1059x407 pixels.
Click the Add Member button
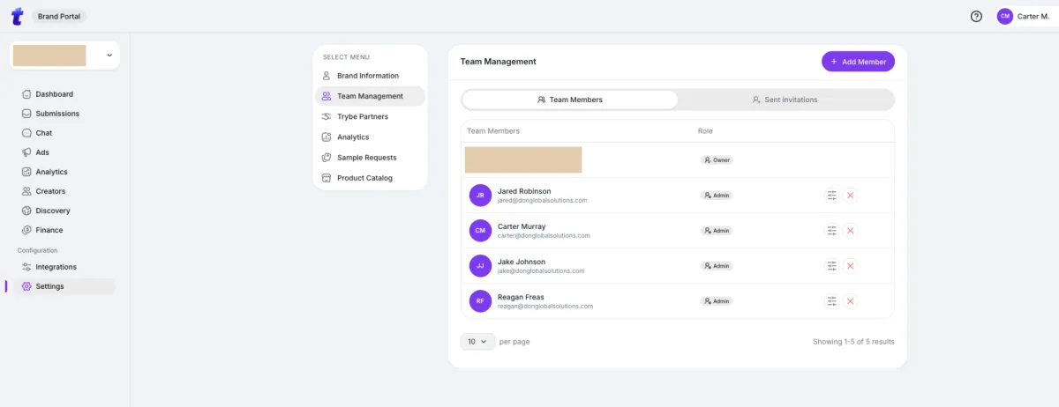(x=858, y=62)
